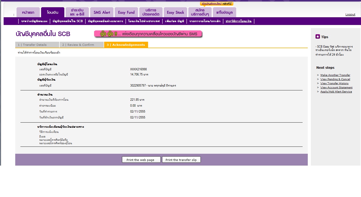The height and width of the screenshot is (197, 361).
Task: Click the fee 0.00 บาท value
Action: click(136, 106)
